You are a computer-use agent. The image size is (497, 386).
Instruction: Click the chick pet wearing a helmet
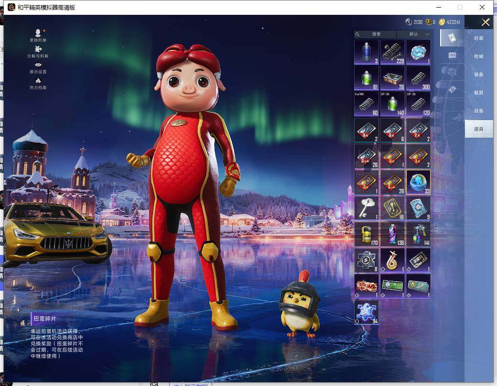tap(299, 304)
